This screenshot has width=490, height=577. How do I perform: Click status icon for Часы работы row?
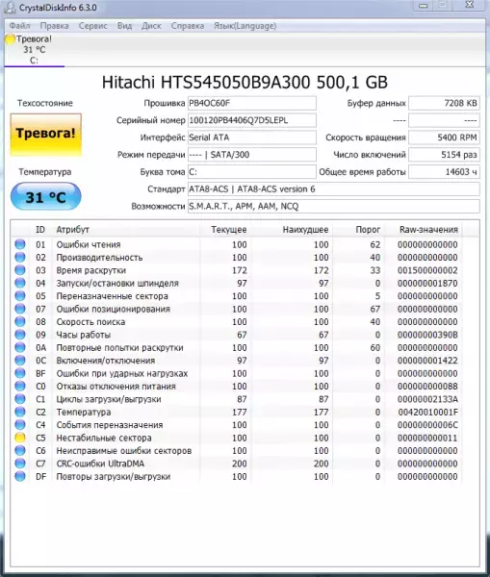[x=20, y=335]
